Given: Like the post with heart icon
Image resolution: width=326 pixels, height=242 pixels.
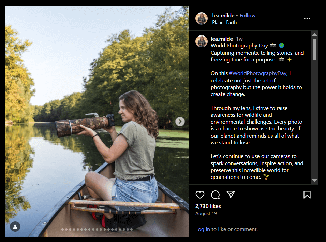Looking at the screenshot, I should [x=200, y=195].
